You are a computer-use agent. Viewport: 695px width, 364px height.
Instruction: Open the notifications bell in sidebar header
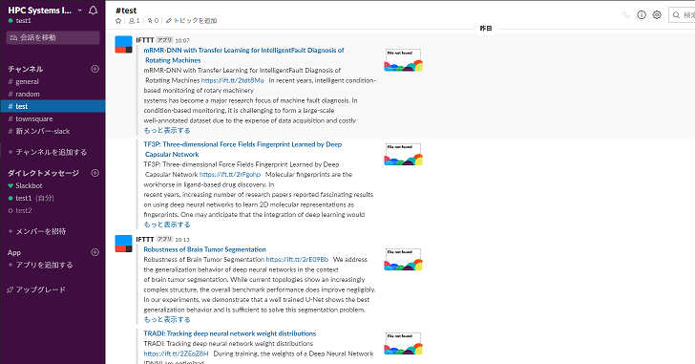point(94,11)
